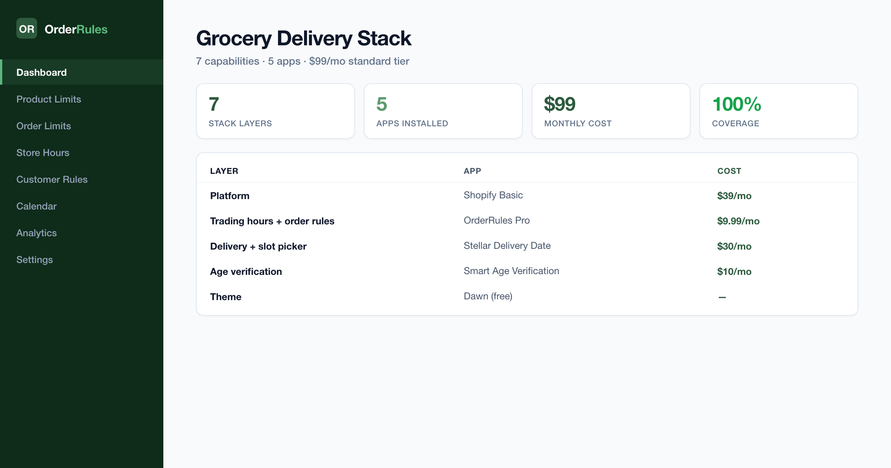Click the LAYER column header

(x=224, y=171)
